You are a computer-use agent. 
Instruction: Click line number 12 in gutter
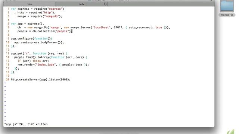point(7,50)
